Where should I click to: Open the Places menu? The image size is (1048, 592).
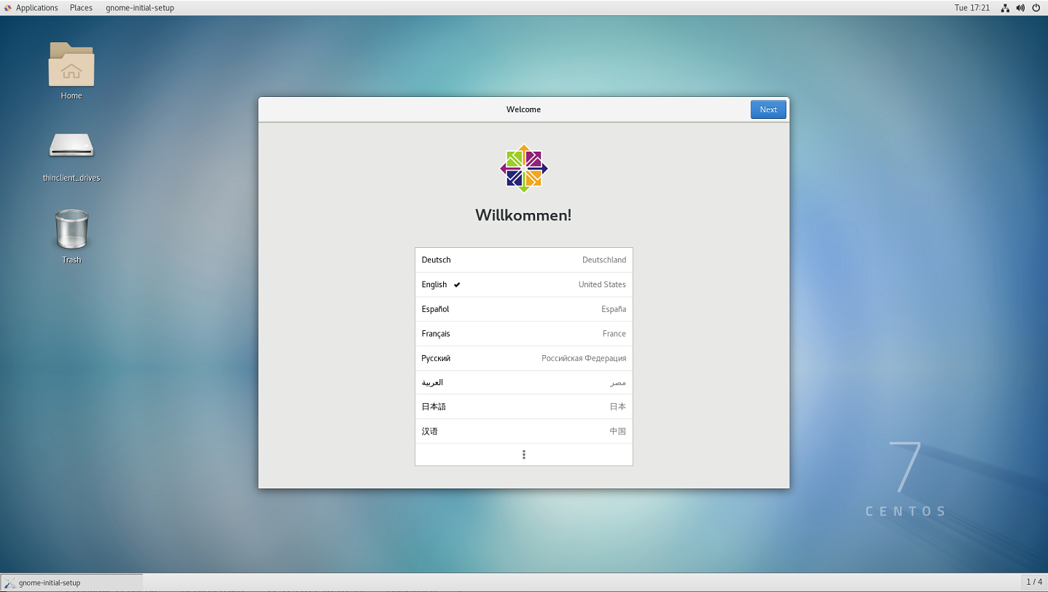pos(81,8)
